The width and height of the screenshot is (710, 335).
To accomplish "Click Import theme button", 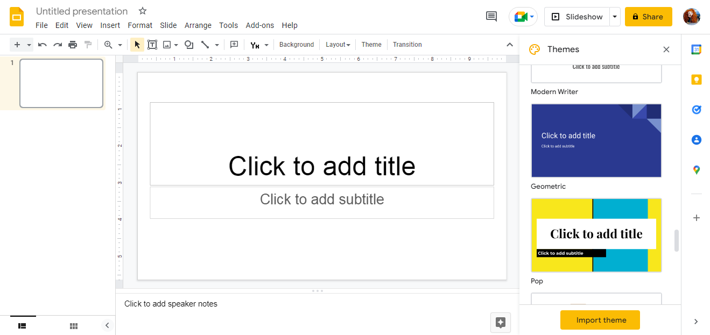I will coord(600,320).
